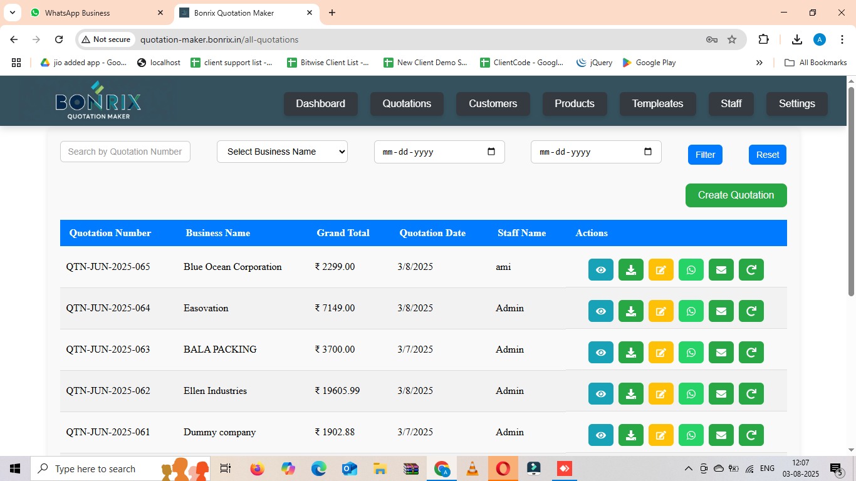View quotation QTN-JUN-2025-065 with eye icon
This screenshot has height=481, width=856.
[x=601, y=270]
